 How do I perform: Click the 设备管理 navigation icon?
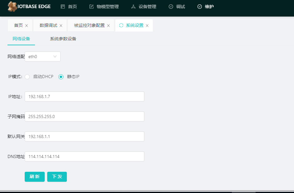133,7
